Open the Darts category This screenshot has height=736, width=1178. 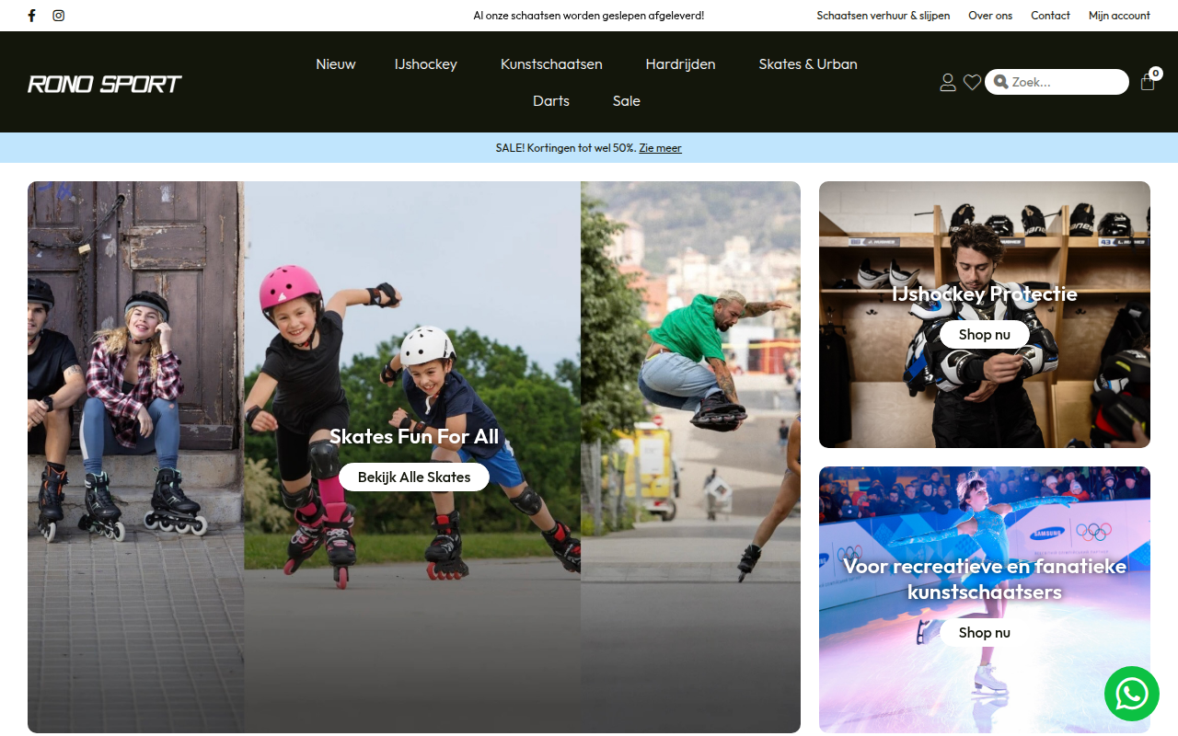(551, 101)
